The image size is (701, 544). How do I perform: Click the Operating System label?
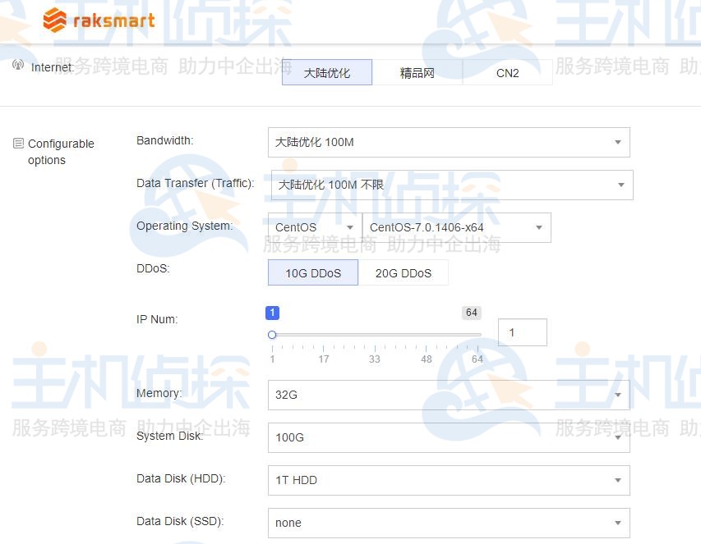tap(185, 226)
